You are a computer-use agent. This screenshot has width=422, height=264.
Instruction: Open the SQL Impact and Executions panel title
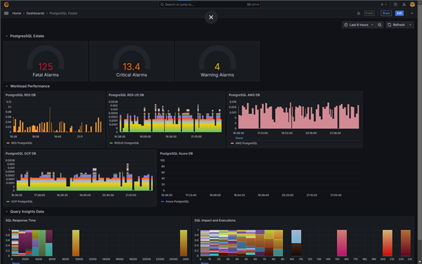coord(215,220)
